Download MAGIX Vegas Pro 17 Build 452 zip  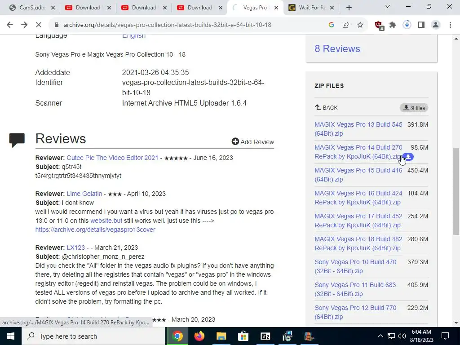[x=358, y=220]
